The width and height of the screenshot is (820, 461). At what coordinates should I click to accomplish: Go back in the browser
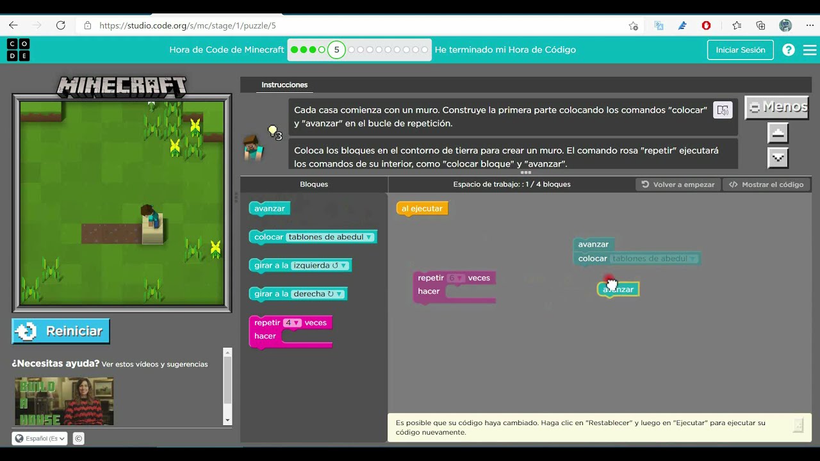point(13,26)
